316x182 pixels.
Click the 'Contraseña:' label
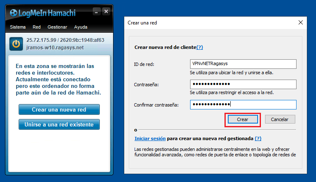(x=146, y=85)
